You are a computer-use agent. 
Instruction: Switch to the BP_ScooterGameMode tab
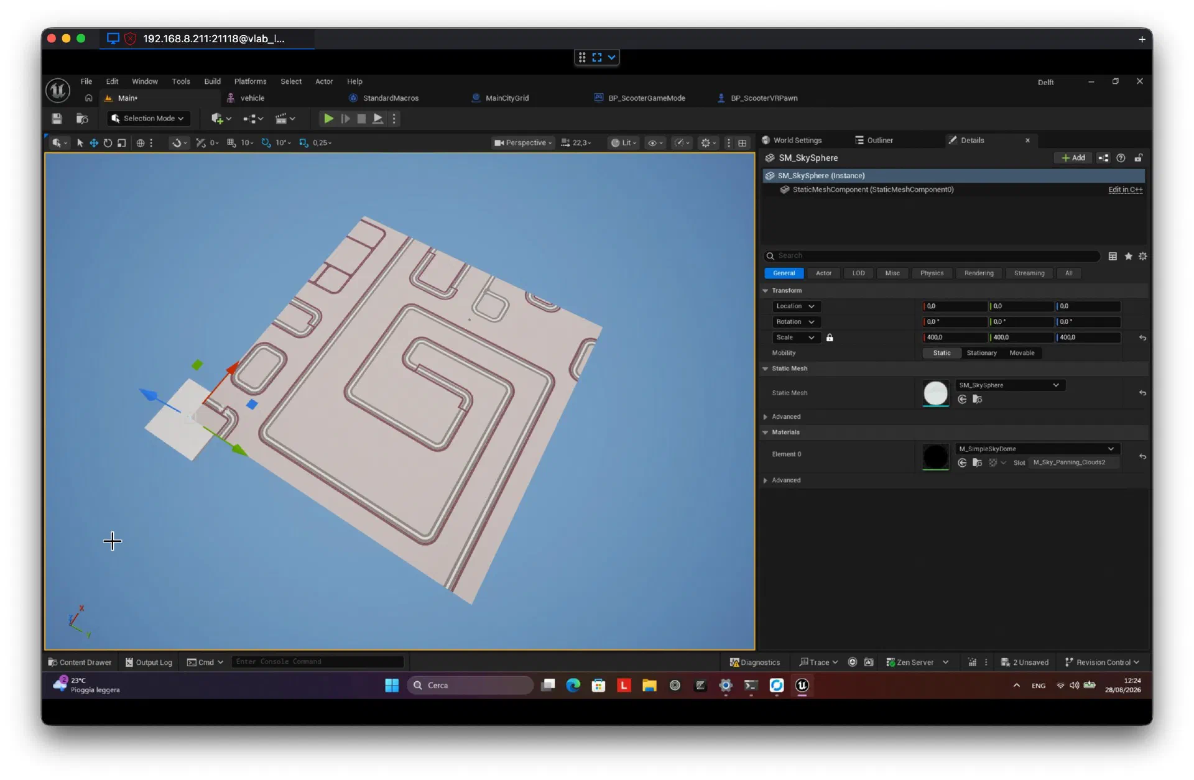[647, 98]
